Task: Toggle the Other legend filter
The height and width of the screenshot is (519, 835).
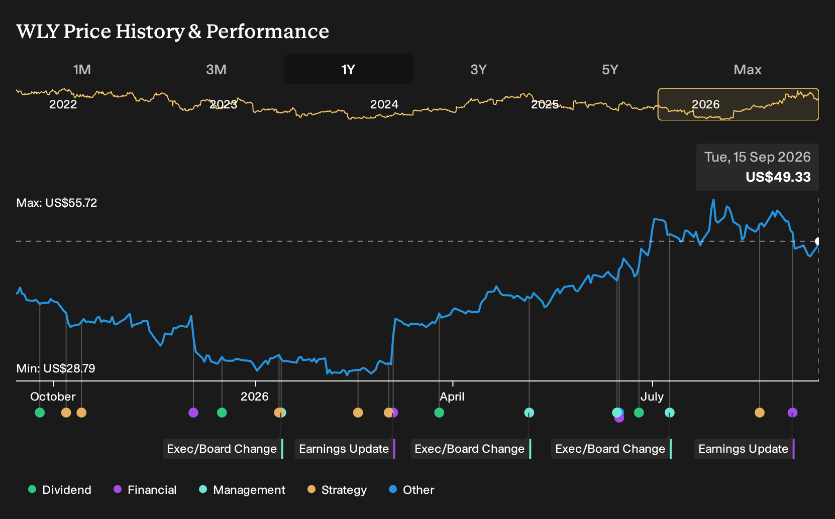Action: point(411,490)
